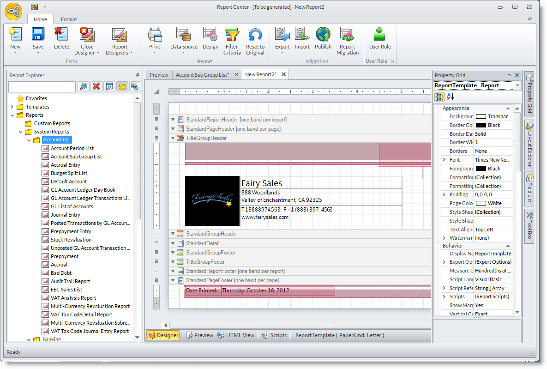547x369 pixels.
Task: Click the Border Color black swatch
Action: [x=481, y=125]
